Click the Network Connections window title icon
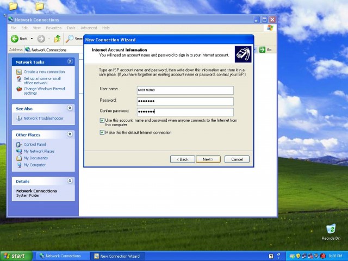Image resolution: width=348 pixels, height=261 pixels. pos(11,20)
